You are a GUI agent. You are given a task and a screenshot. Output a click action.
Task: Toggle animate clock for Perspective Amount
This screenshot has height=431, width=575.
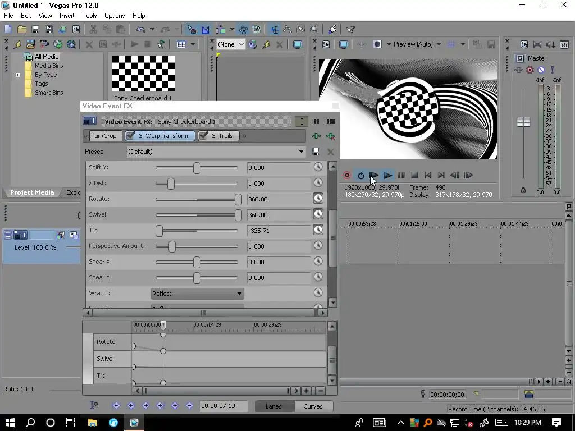tap(318, 246)
